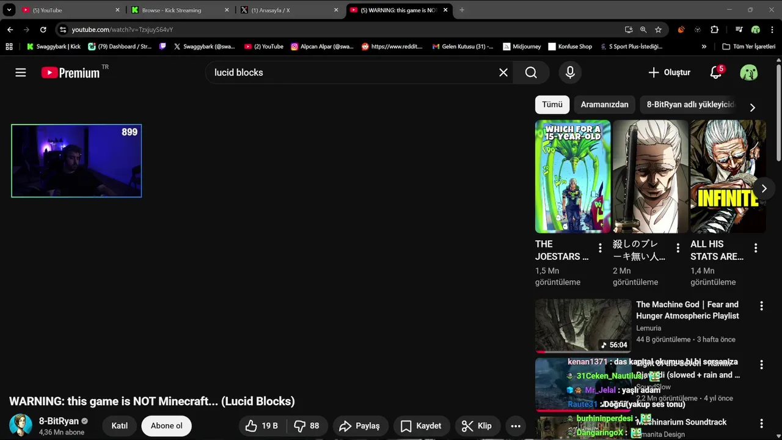Viewport: 782px width, 440px height.
Task: Open a new browser tab
Action: pos(462,10)
